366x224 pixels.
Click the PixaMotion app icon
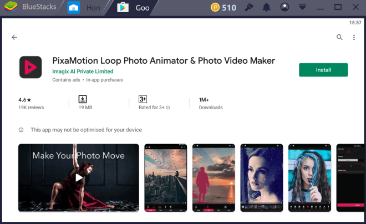30,67
